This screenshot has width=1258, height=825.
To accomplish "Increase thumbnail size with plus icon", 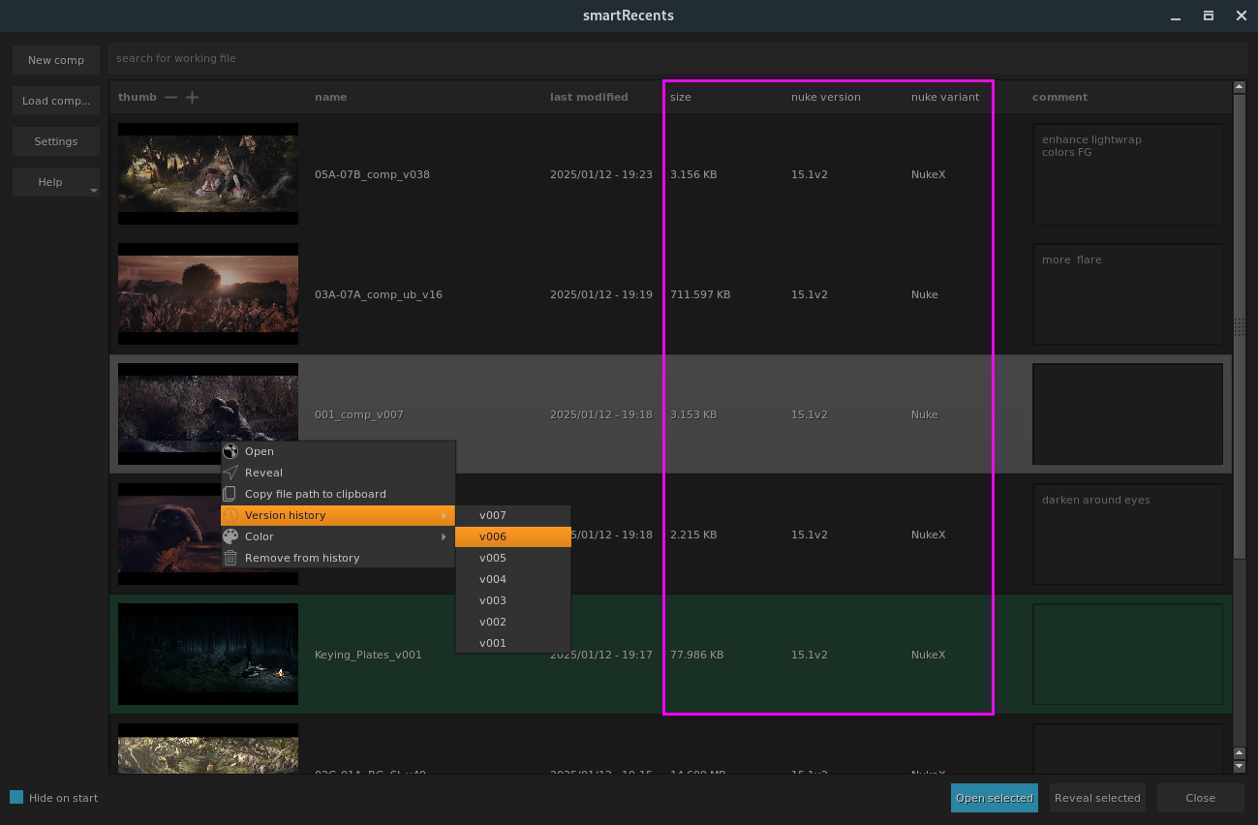I will (192, 97).
